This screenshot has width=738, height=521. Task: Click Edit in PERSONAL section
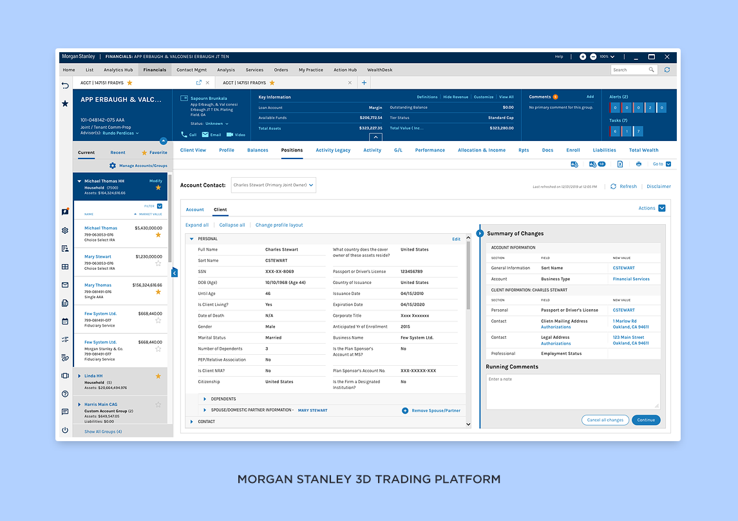(456, 239)
